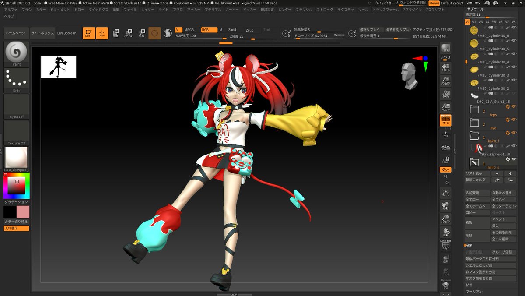Toggle the Perspective (パース) button

tap(445, 120)
